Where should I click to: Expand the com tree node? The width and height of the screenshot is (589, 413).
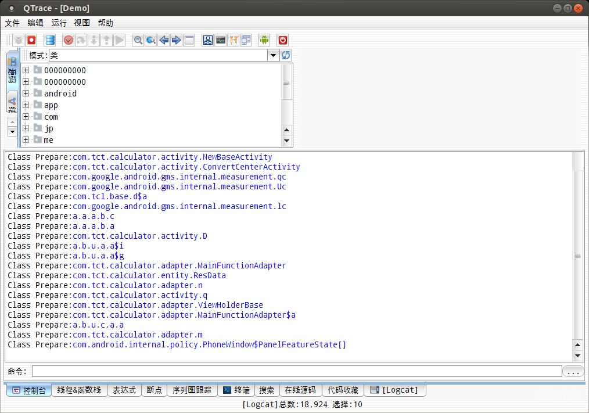(x=26, y=117)
